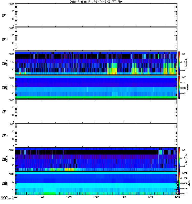Click the empty thc fff 1 panel
The image size is (192, 204).
(x=96, y=111)
